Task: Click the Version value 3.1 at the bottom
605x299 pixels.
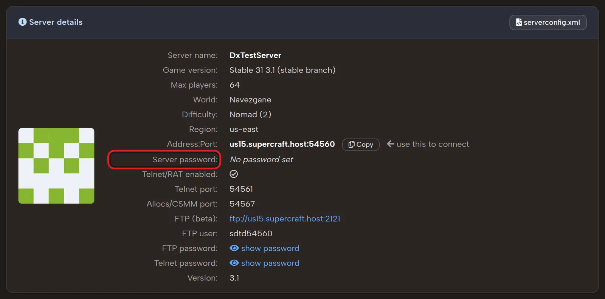Action: click(x=234, y=278)
